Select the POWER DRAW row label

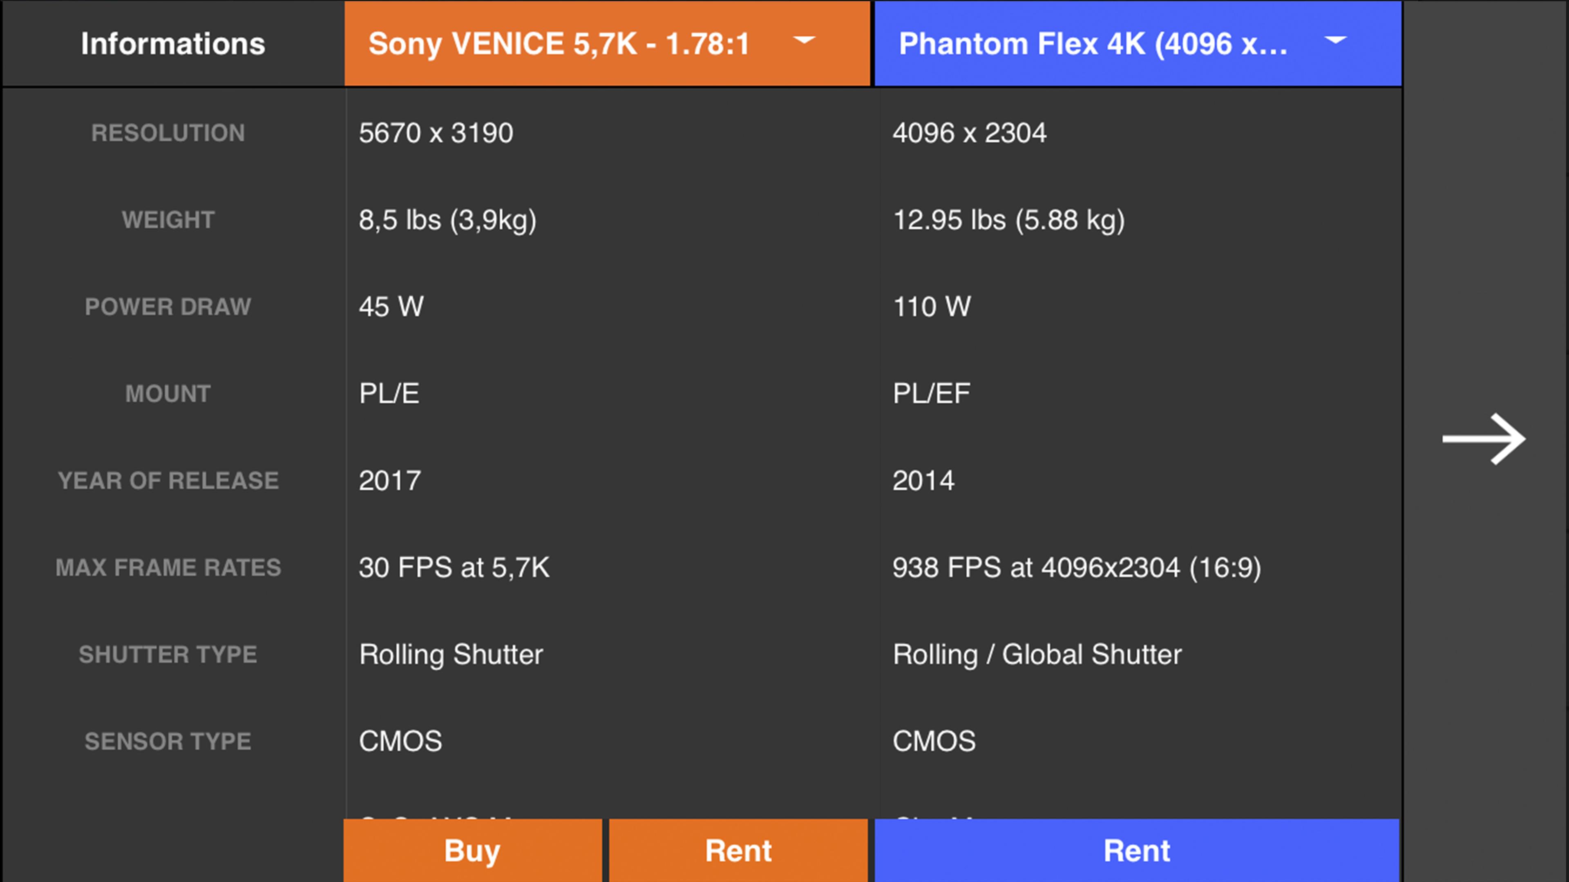pos(168,307)
